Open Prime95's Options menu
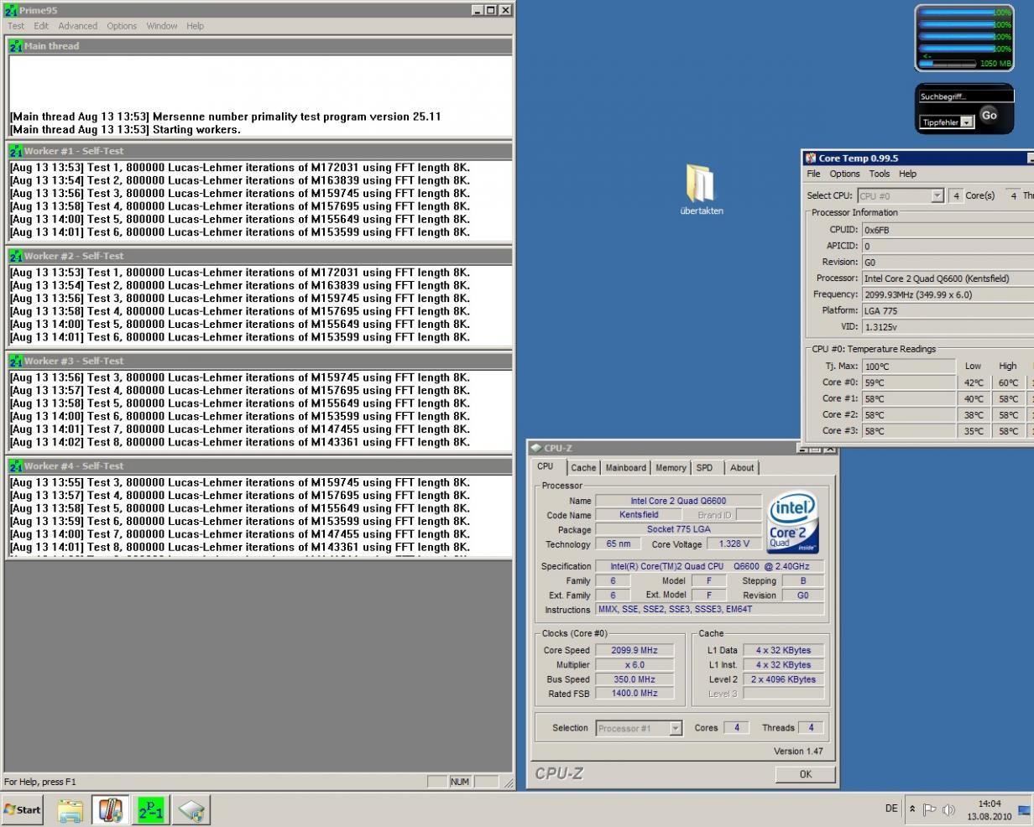 [122, 26]
